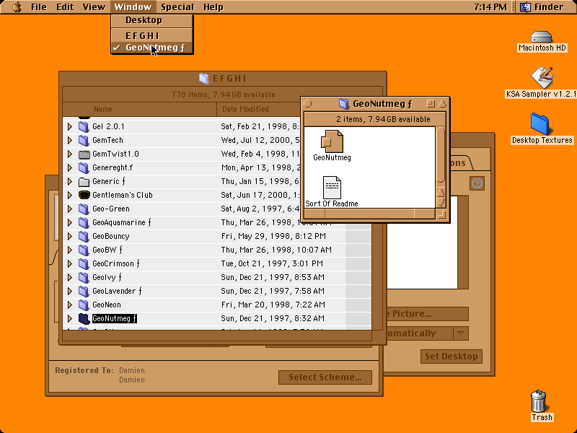577x433 pixels.
Task: Click the GeoNutmeg ƒ window collapse box
Action: (442, 104)
